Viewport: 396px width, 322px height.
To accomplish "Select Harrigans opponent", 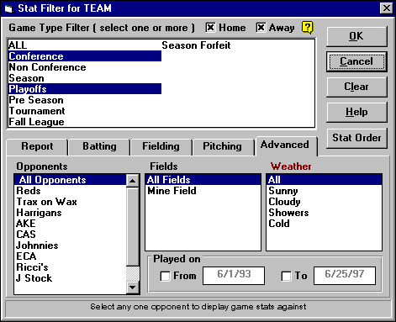I will pos(71,213).
